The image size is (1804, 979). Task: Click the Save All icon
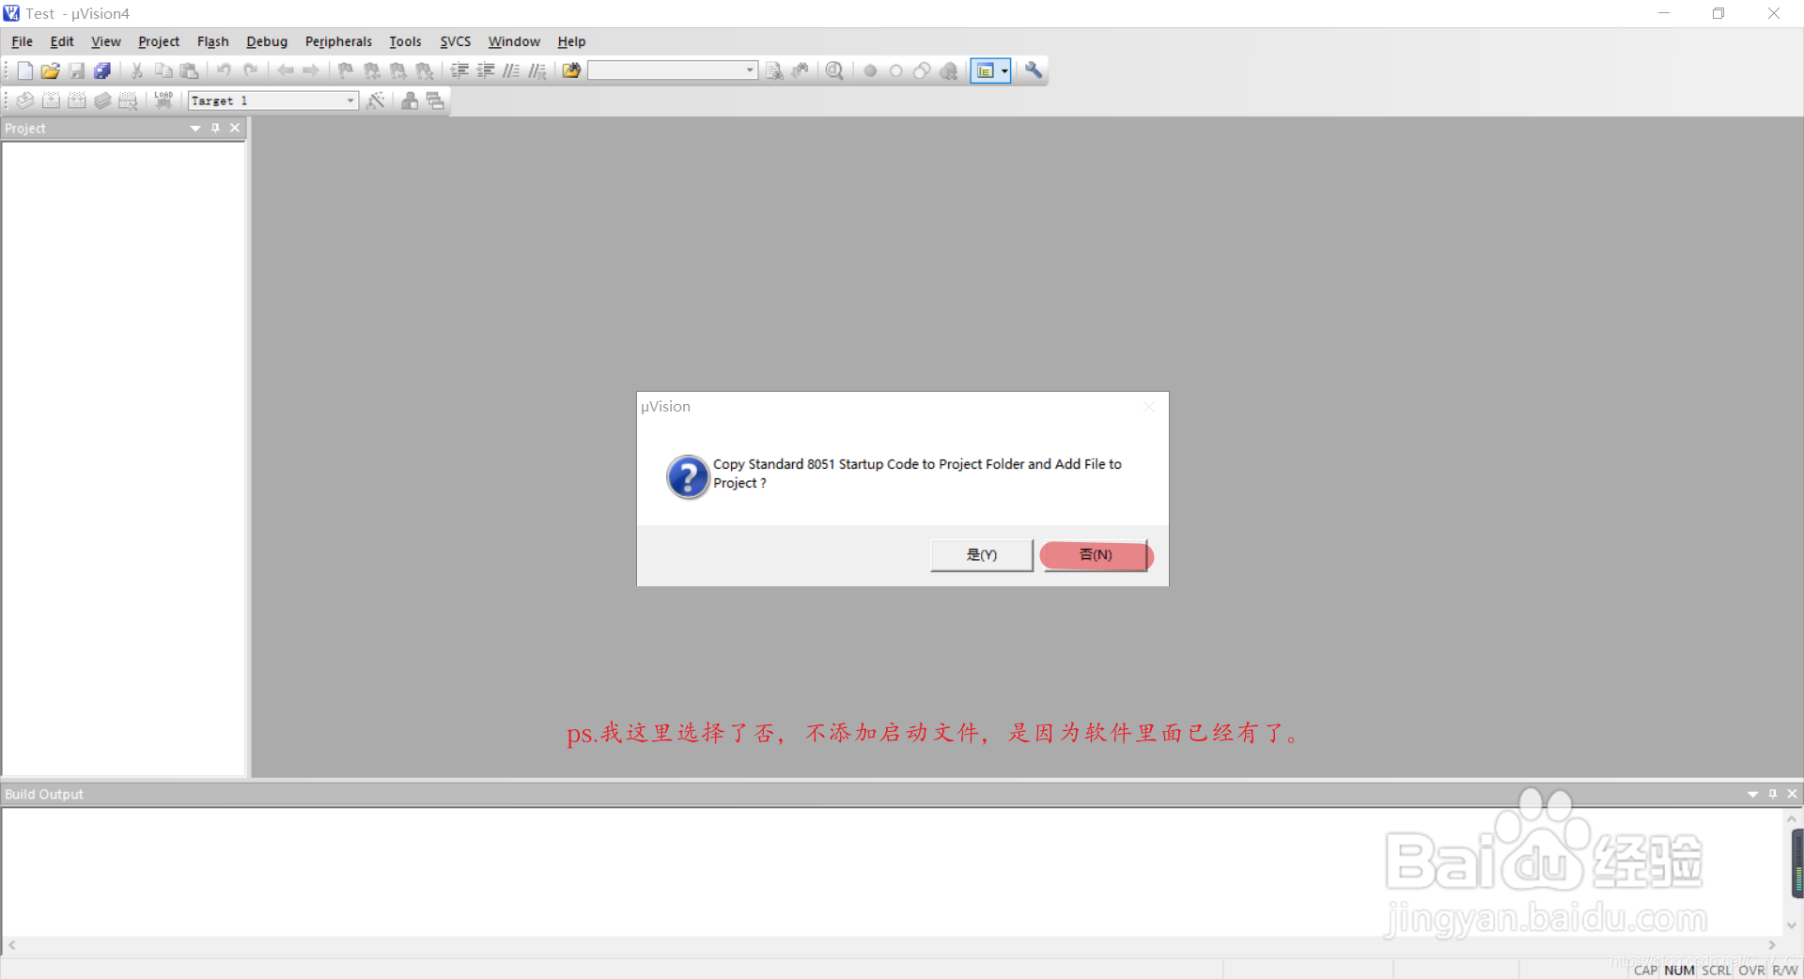[x=102, y=70]
